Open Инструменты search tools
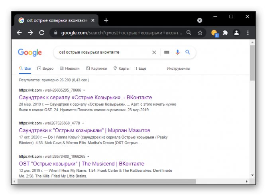This screenshot has height=196, width=267. [178, 69]
